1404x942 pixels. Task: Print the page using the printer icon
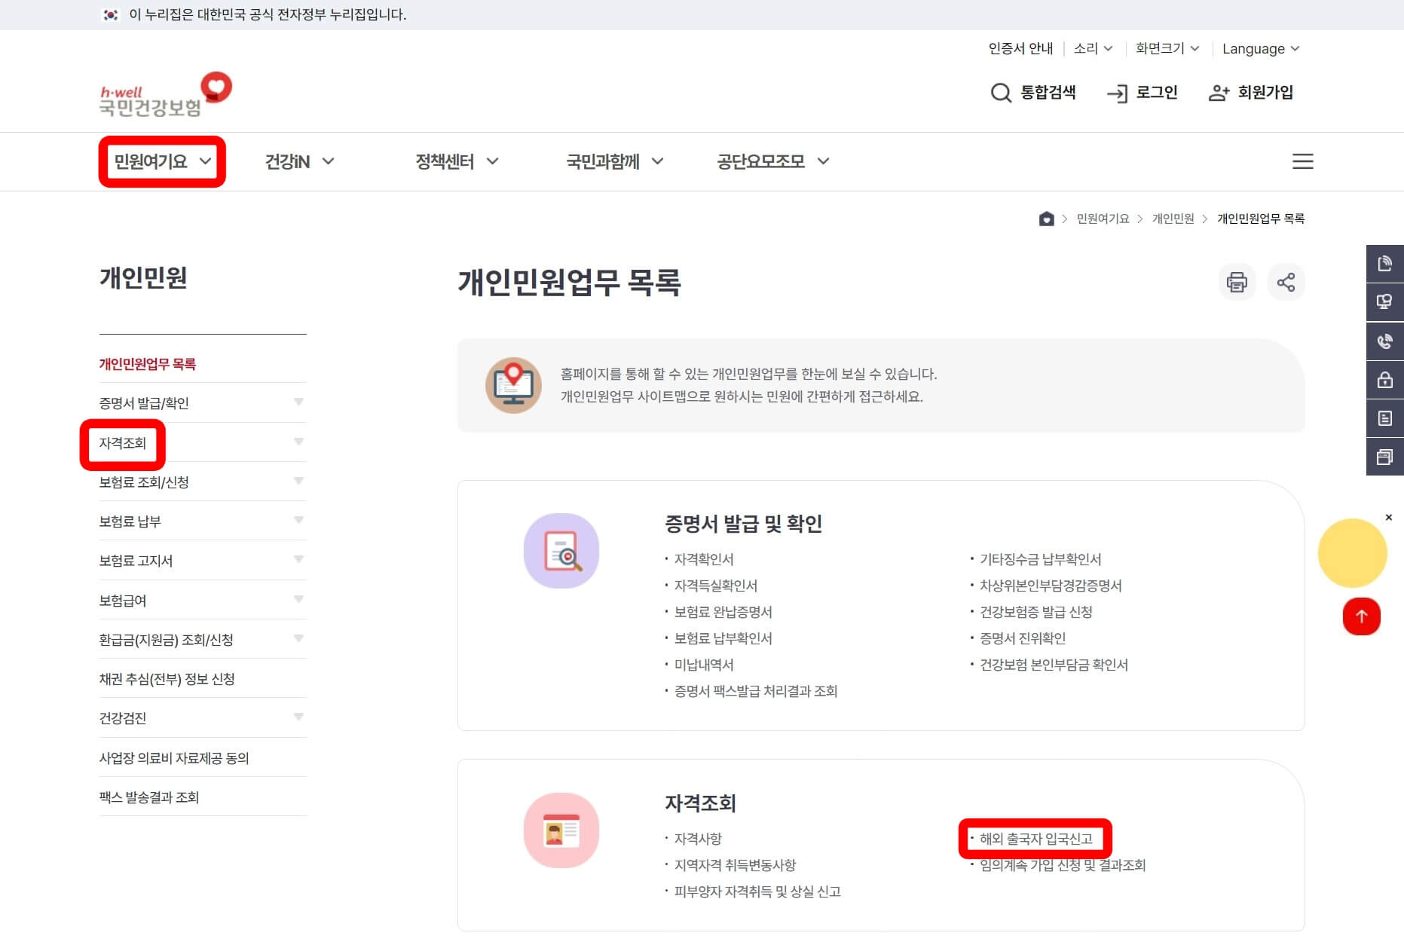pos(1237,283)
